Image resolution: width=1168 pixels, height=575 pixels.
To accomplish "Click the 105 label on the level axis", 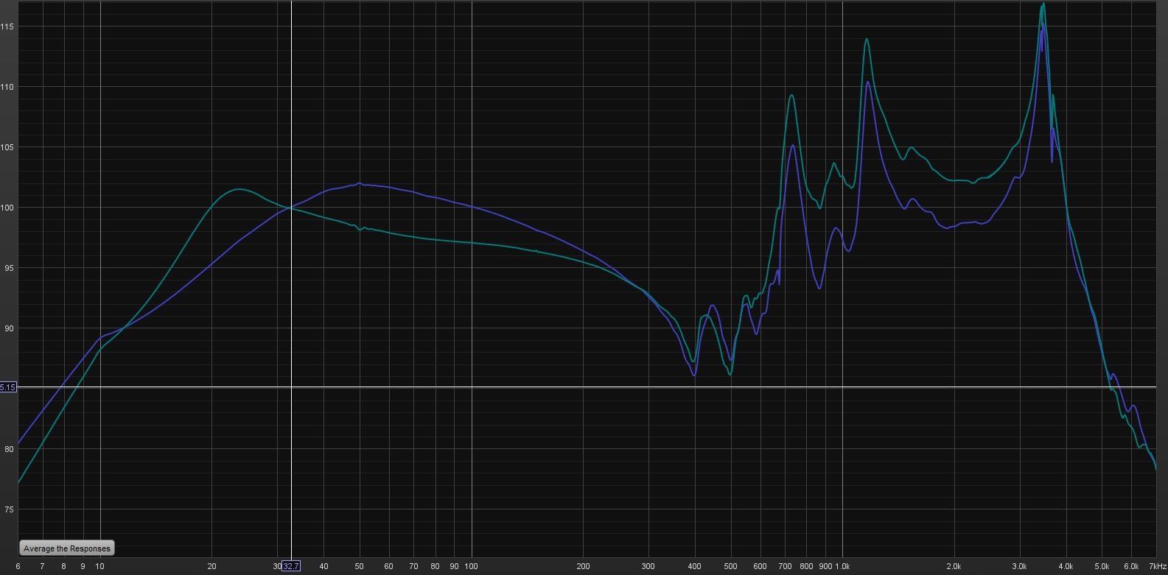I will click(7, 147).
